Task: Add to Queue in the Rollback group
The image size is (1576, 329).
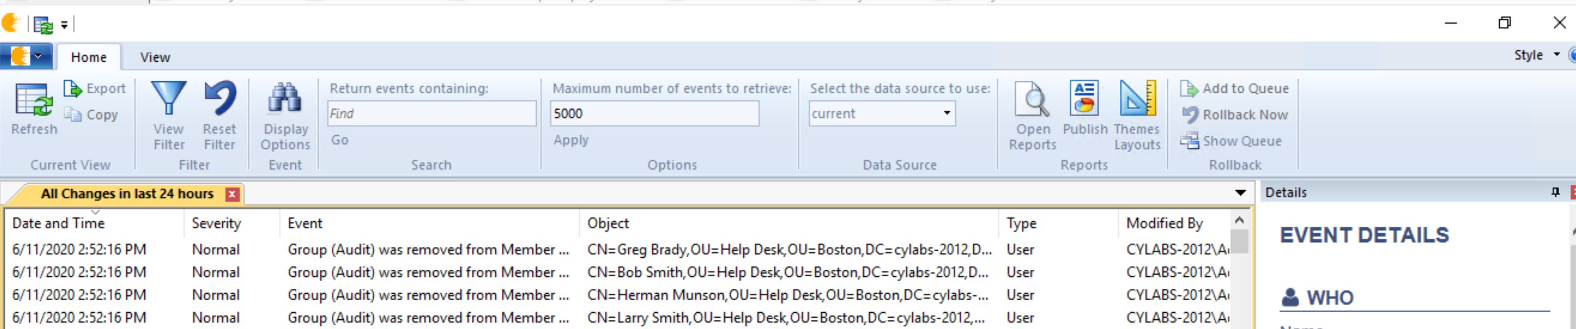Action: click(x=1234, y=88)
